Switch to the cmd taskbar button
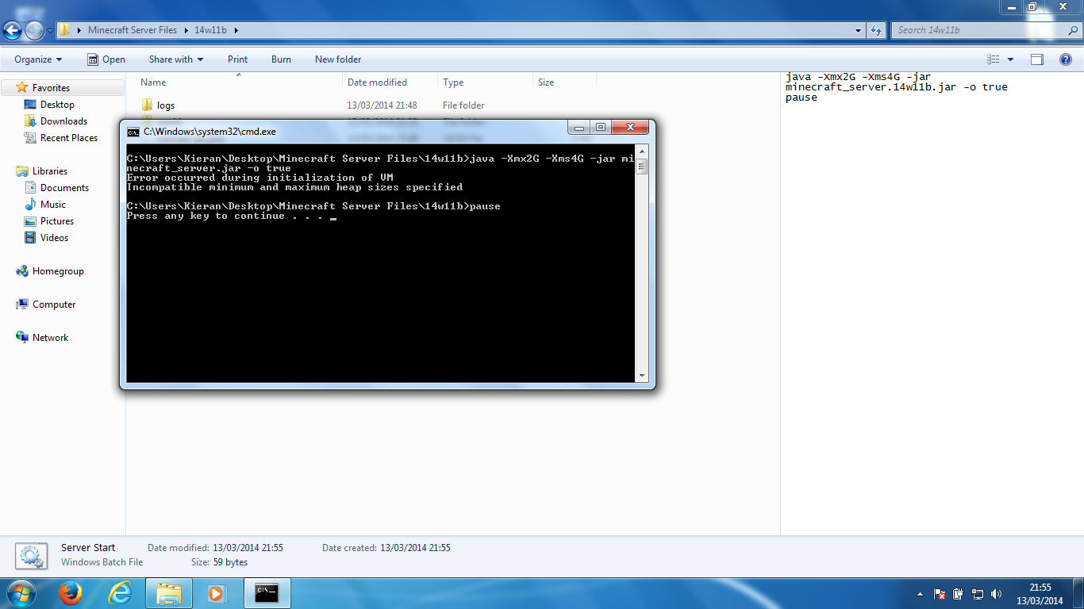This screenshot has height=609, width=1084. (x=267, y=594)
